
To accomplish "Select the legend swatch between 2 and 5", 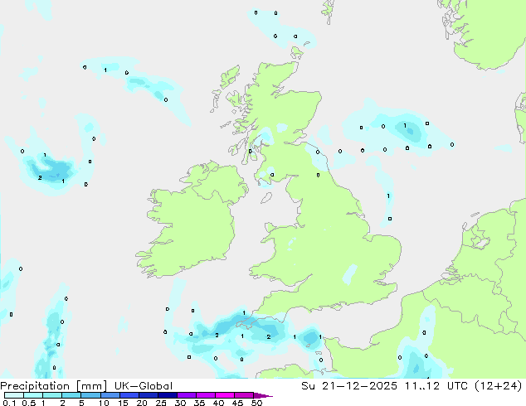I will (x=71, y=395).
